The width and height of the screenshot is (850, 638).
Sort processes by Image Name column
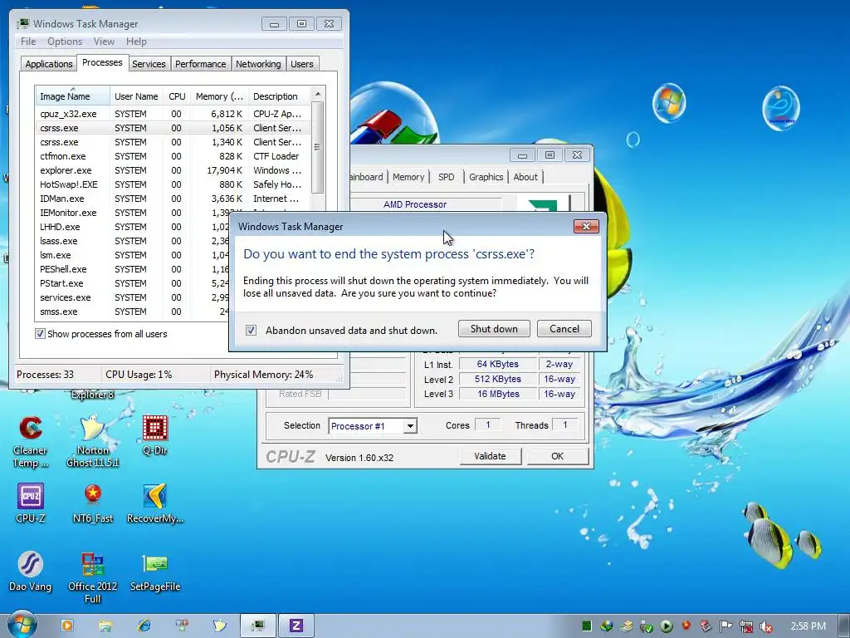click(72, 96)
